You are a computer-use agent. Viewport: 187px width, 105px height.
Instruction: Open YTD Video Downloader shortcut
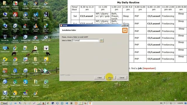tap(36, 39)
